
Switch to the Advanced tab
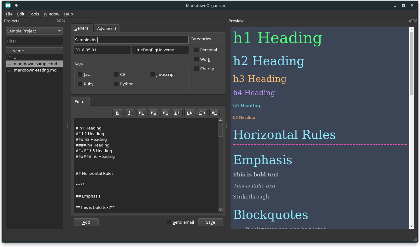point(106,28)
